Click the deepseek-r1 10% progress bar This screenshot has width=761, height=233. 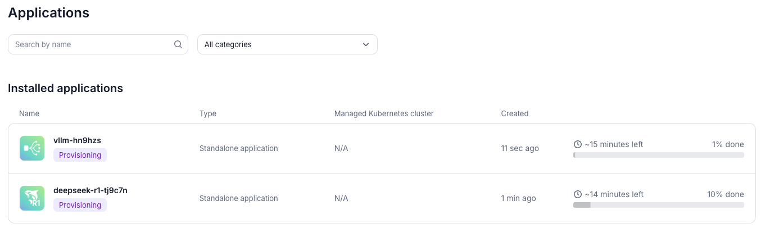coord(658,205)
